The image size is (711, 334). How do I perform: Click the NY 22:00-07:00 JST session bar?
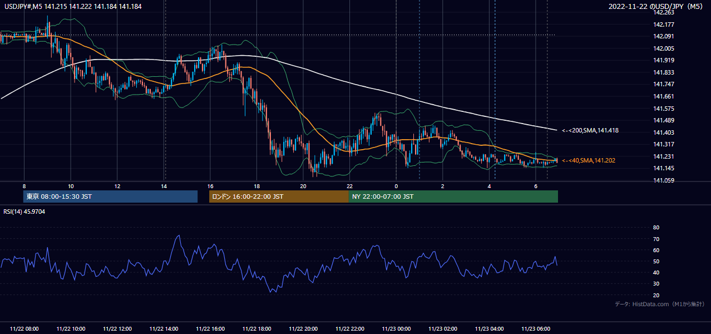click(x=453, y=197)
